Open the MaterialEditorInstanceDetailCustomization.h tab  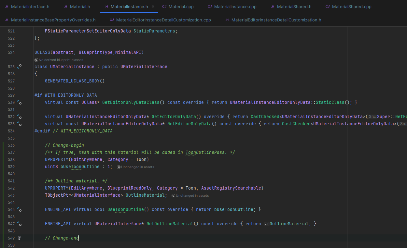tap(273, 20)
